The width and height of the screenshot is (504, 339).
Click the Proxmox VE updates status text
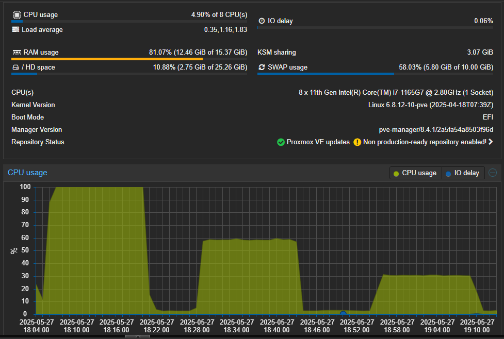pos(318,142)
